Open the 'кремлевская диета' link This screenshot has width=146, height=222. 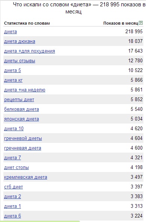click(x=25, y=177)
